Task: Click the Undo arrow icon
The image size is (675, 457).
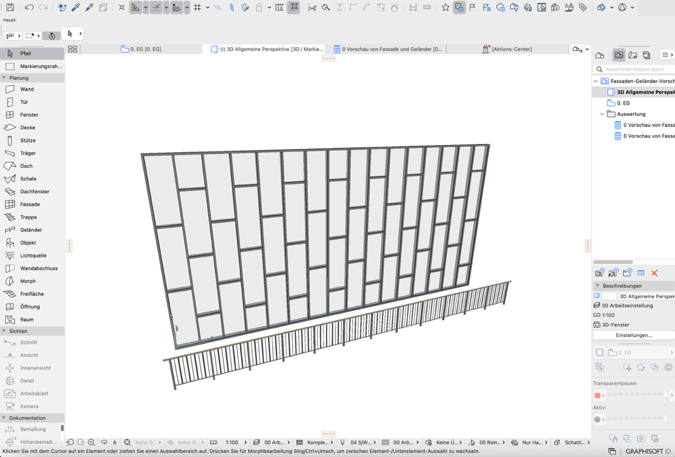Action: [x=29, y=8]
